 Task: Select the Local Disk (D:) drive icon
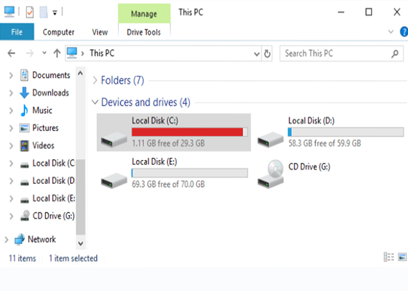[271, 138]
